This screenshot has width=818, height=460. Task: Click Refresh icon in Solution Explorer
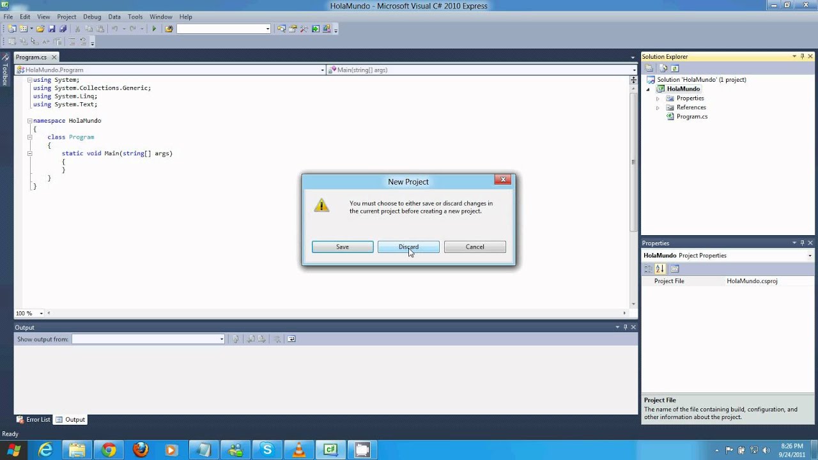(675, 68)
